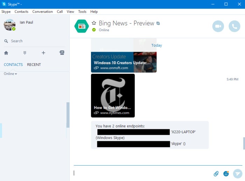245x181 pixels.
Task: Click the Ian Paul name label
Action: (x=26, y=22)
